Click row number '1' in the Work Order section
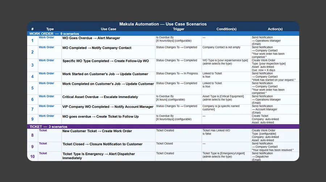326x182 pixels. coord(32,41)
